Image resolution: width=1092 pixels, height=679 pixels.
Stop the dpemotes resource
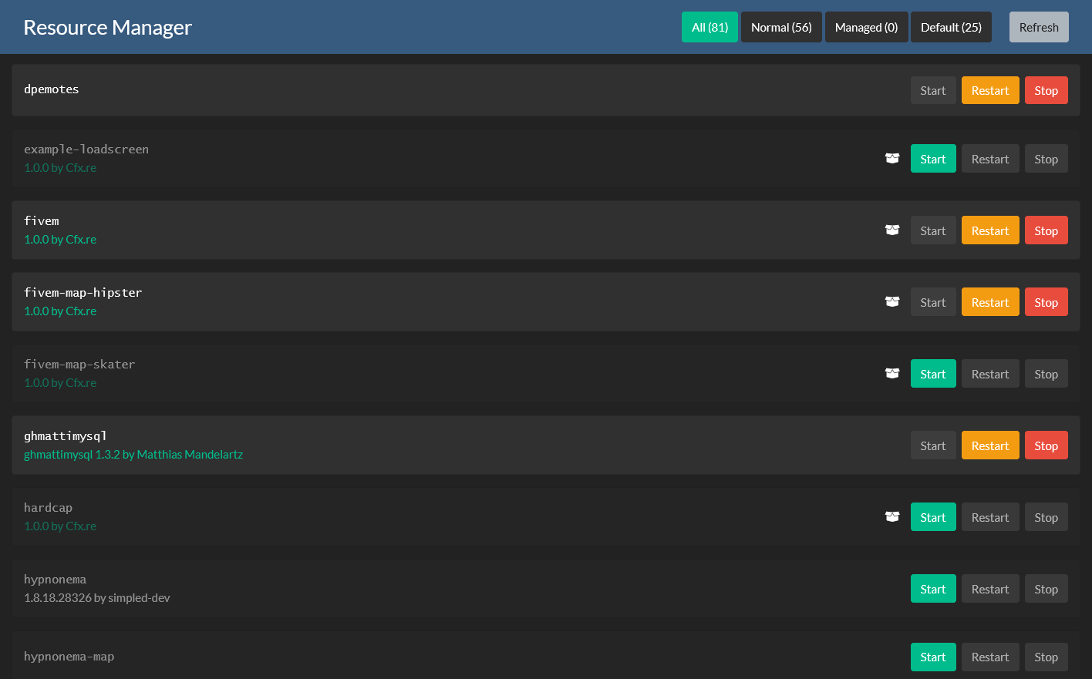[1046, 90]
